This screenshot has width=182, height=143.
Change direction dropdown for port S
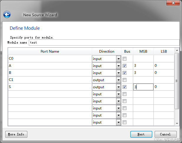tap(118, 87)
